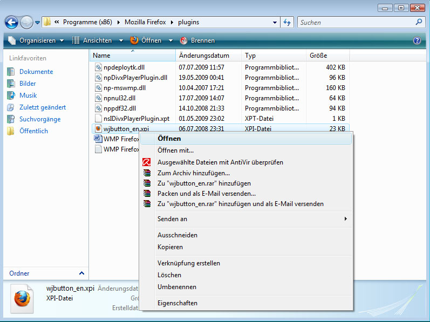The height and width of the screenshot is (322, 430).
Task: Choose Öffnen in the context menu
Action: 246,139
